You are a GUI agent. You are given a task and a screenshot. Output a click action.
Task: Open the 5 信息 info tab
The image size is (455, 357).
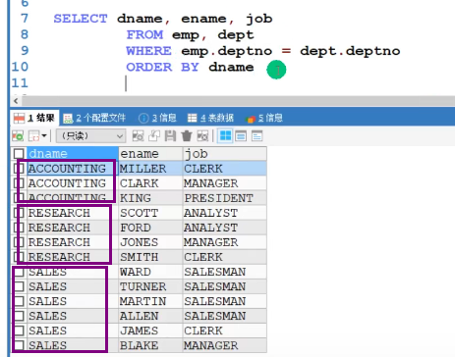point(264,118)
